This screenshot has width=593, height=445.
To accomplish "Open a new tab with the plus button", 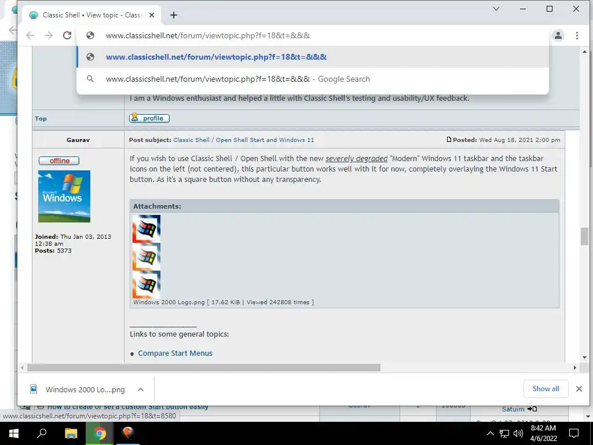I will click(174, 14).
